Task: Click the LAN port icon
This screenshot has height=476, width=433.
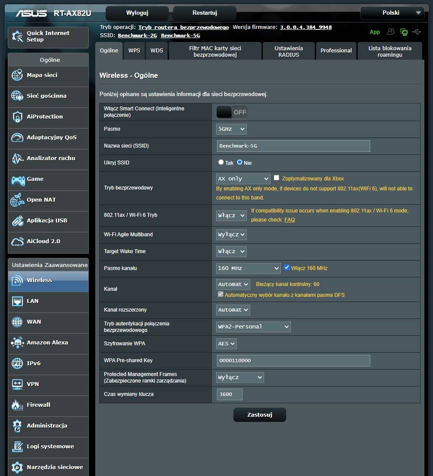Action: [17, 301]
